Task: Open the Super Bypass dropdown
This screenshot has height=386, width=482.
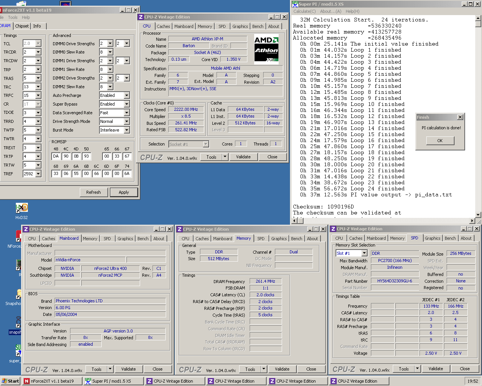Action: coord(127,104)
